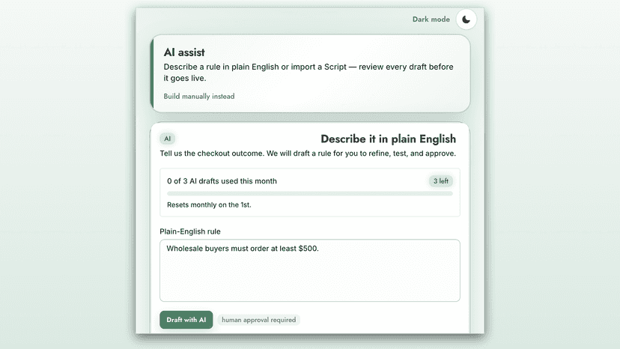Open the "Build manually instead" link
Image resolution: width=620 pixels, height=349 pixels.
tap(199, 96)
